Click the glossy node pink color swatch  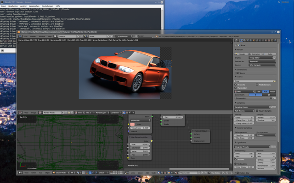tap(132, 124)
